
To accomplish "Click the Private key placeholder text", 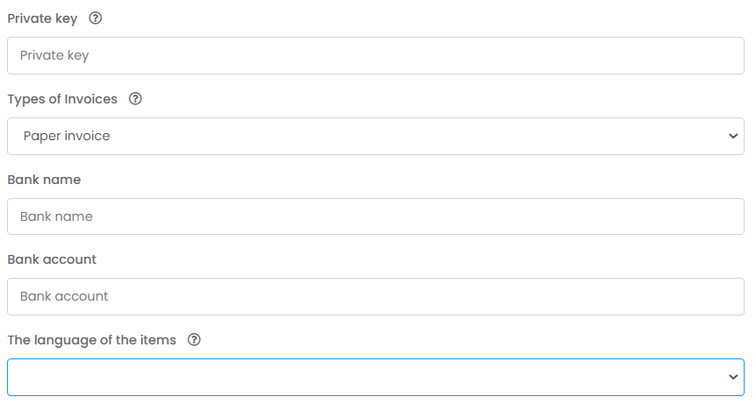I will coord(54,56).
